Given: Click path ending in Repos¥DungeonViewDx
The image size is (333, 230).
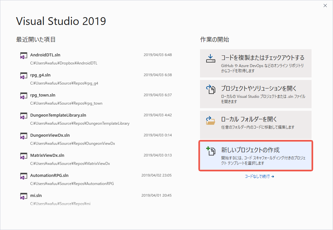Looking at the screenshot, I should coord(73,144).
